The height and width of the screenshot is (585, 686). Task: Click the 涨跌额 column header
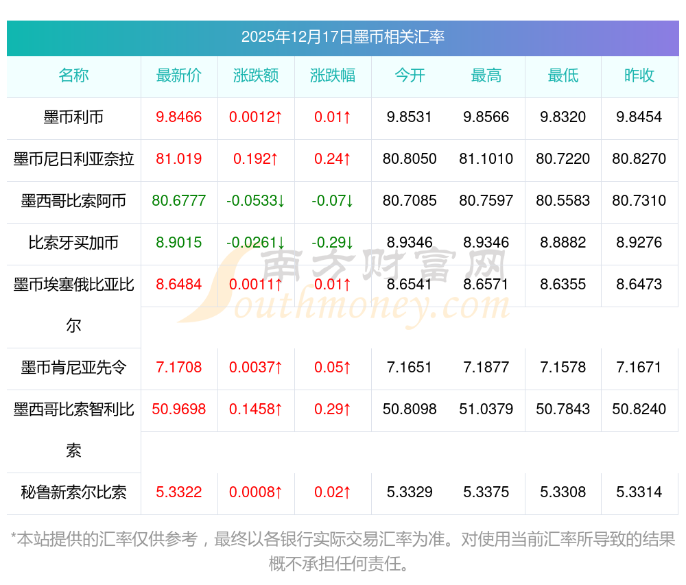pyautogui.click(x=255, y=75)
